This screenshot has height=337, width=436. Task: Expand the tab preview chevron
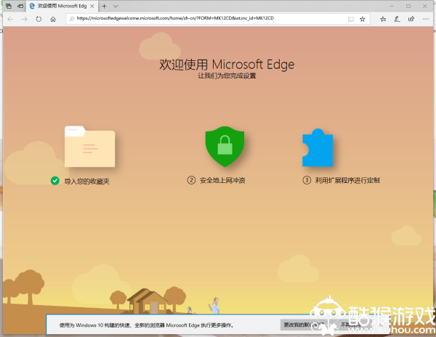click(x=116, y=6)
